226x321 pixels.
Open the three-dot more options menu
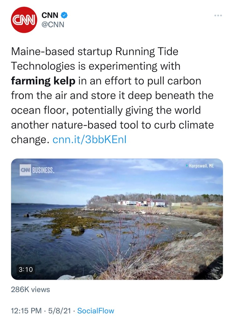218,15
